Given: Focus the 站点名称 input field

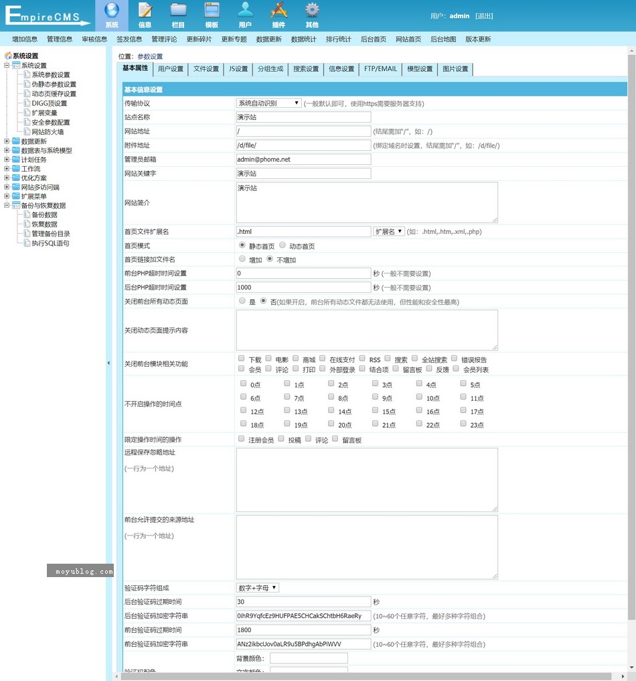Looking at the screenshot, I should [x=303, y=117].
